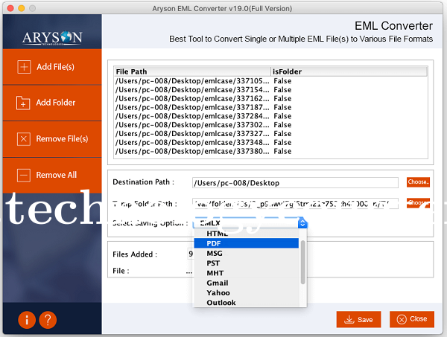Viewport: 447px width, 337px height.
Task: Select file row ending in 337162...
Action: coord(271,99)
